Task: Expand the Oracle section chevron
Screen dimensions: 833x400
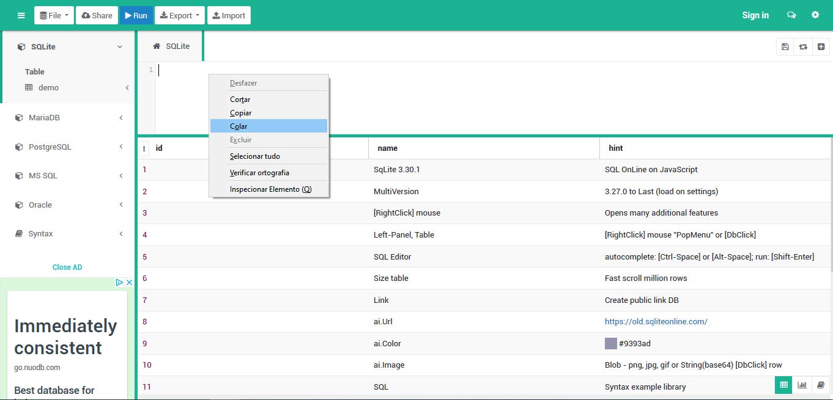Action: point(121,205)
